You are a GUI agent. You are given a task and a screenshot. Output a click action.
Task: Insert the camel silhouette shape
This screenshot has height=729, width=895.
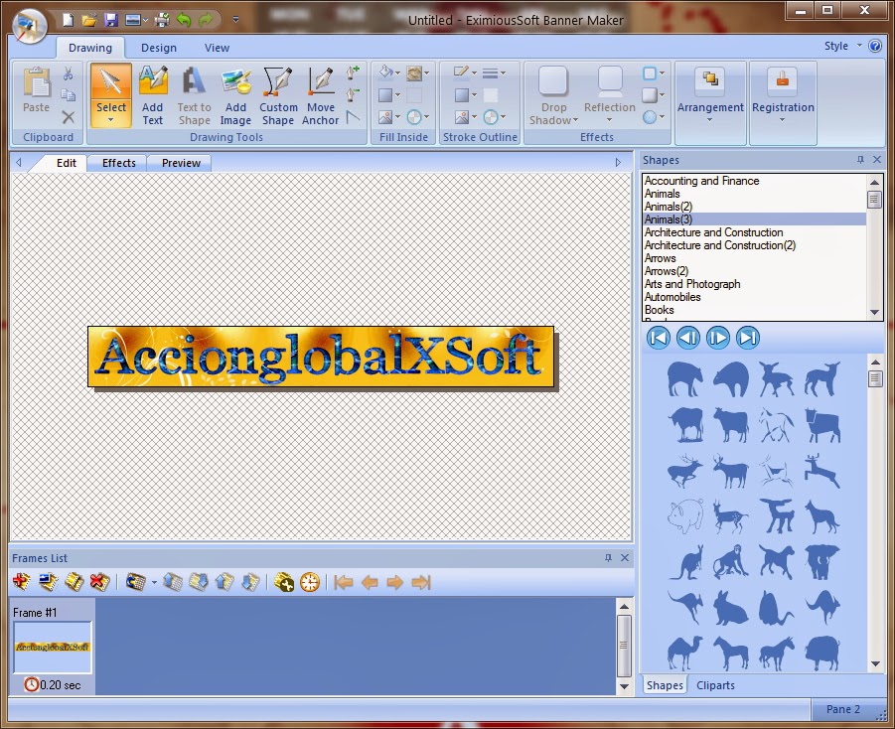click(683, 654)
